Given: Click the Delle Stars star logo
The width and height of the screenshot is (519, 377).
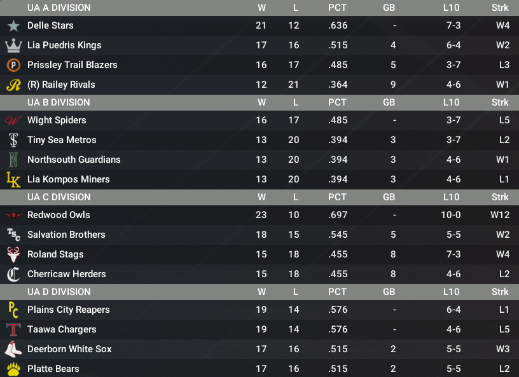Looking at the screenshot, I should point(13,25).
